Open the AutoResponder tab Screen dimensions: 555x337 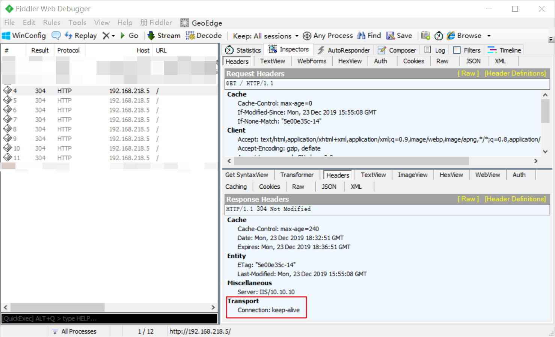click(344, 50)
